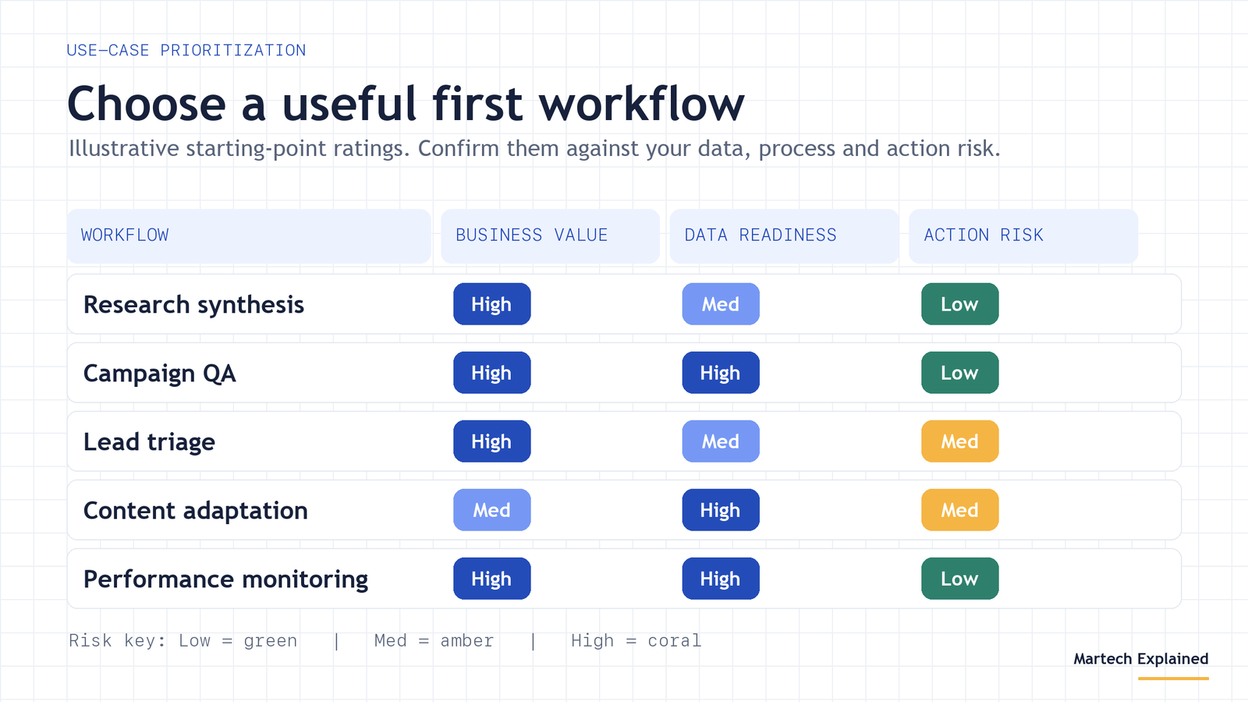Click Performance monitoring action risk Low badge
1248x702 pixels.
click(x=960, y=579)
